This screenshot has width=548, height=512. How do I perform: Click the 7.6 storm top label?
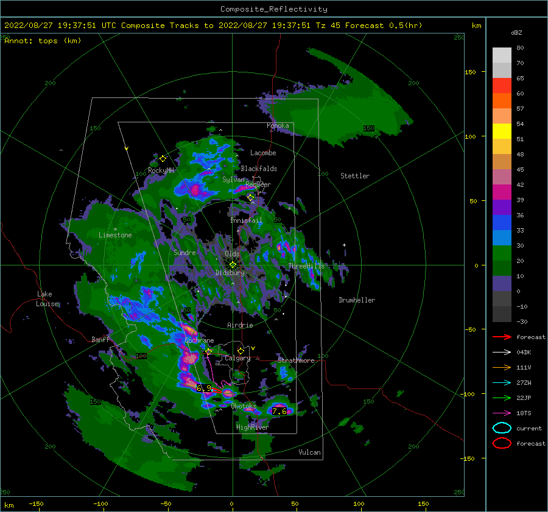point(279,411)
